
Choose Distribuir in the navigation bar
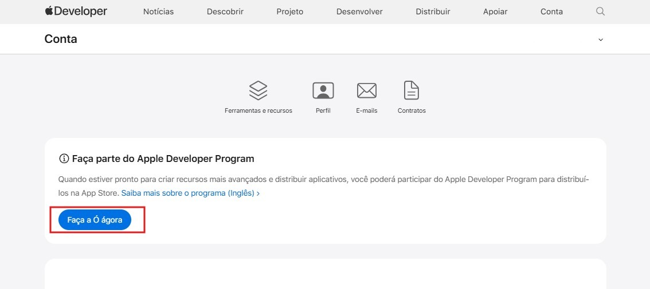tap(433, 11)
